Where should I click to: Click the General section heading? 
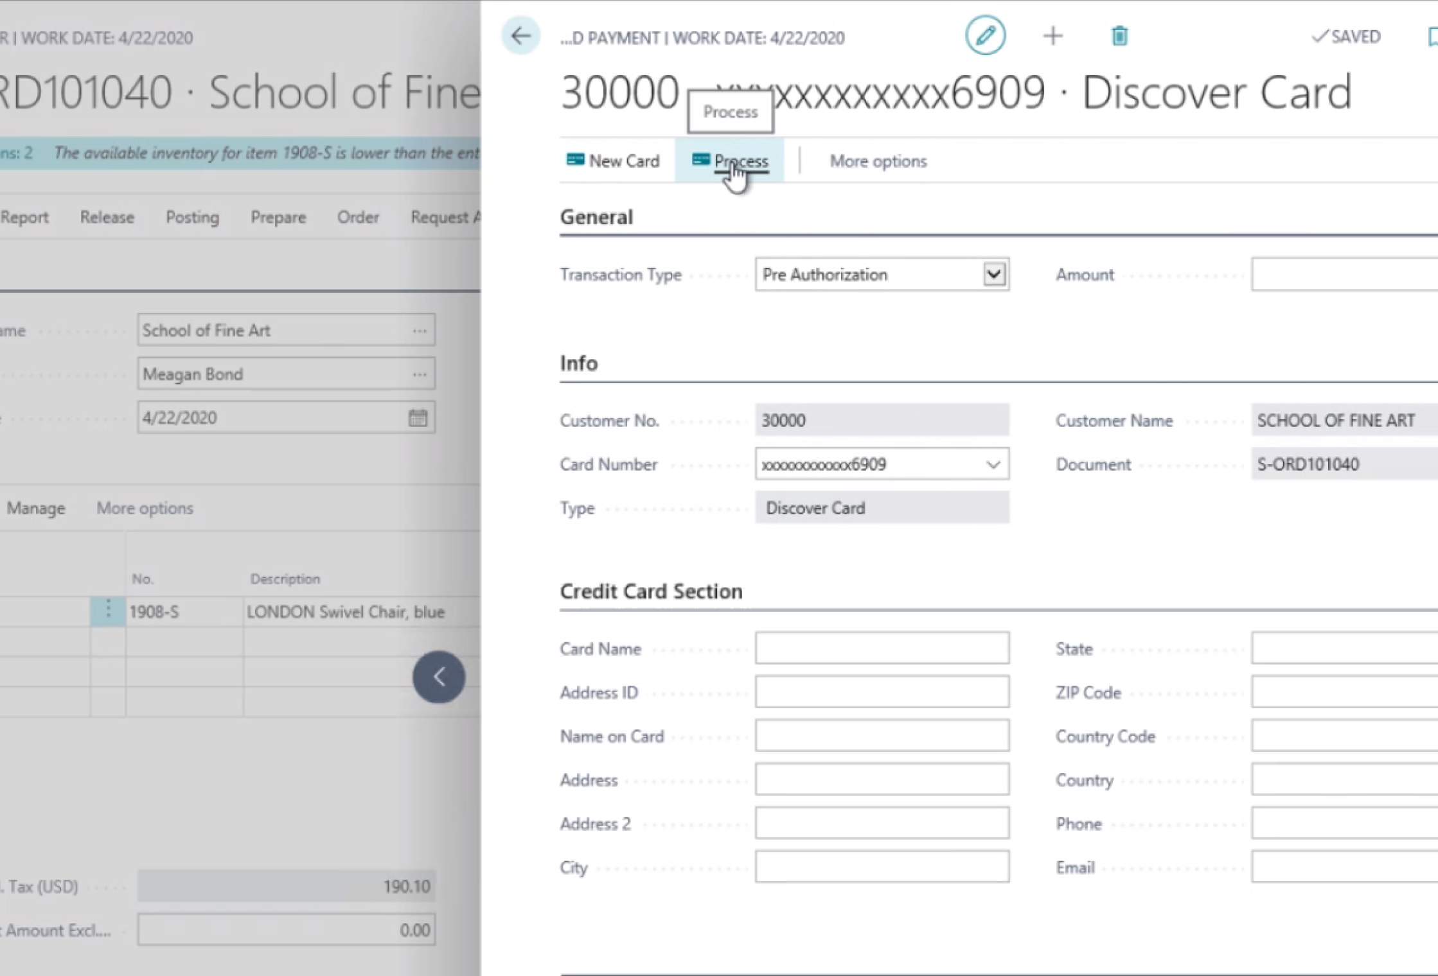click(x=596, y=217)
